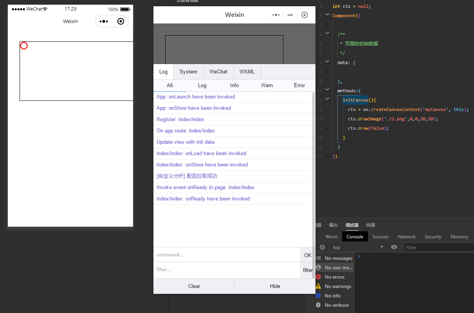Open the WeChat tab in vConsole
Viewport: 474px width, 313px height.
pyautogui.click(x=218, y=72)
